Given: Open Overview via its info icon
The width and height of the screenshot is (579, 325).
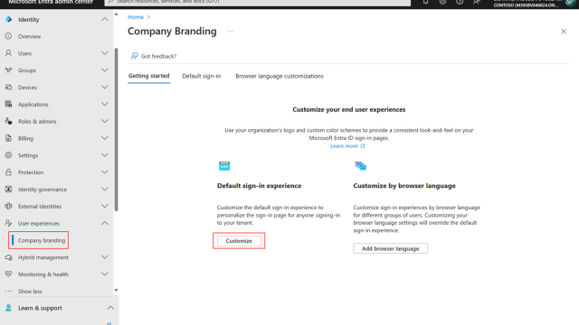Looking at the screenshot, I should 8,36.
